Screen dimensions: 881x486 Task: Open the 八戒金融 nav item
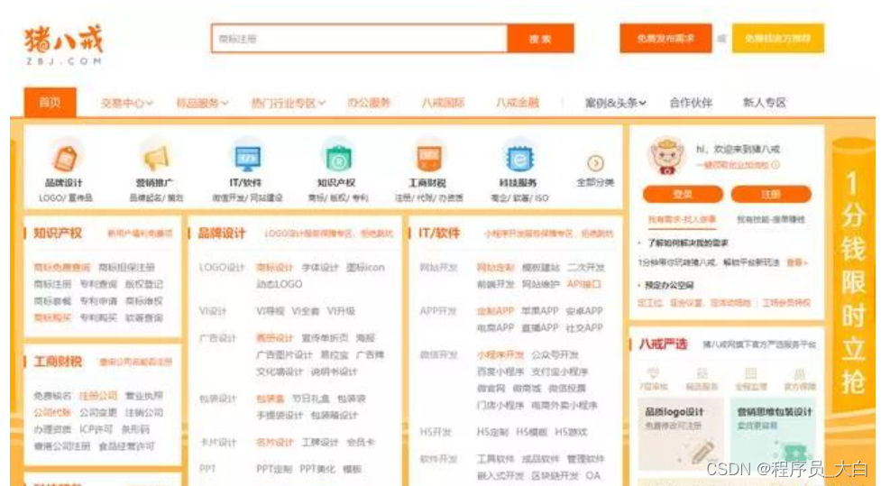point(517,103)
